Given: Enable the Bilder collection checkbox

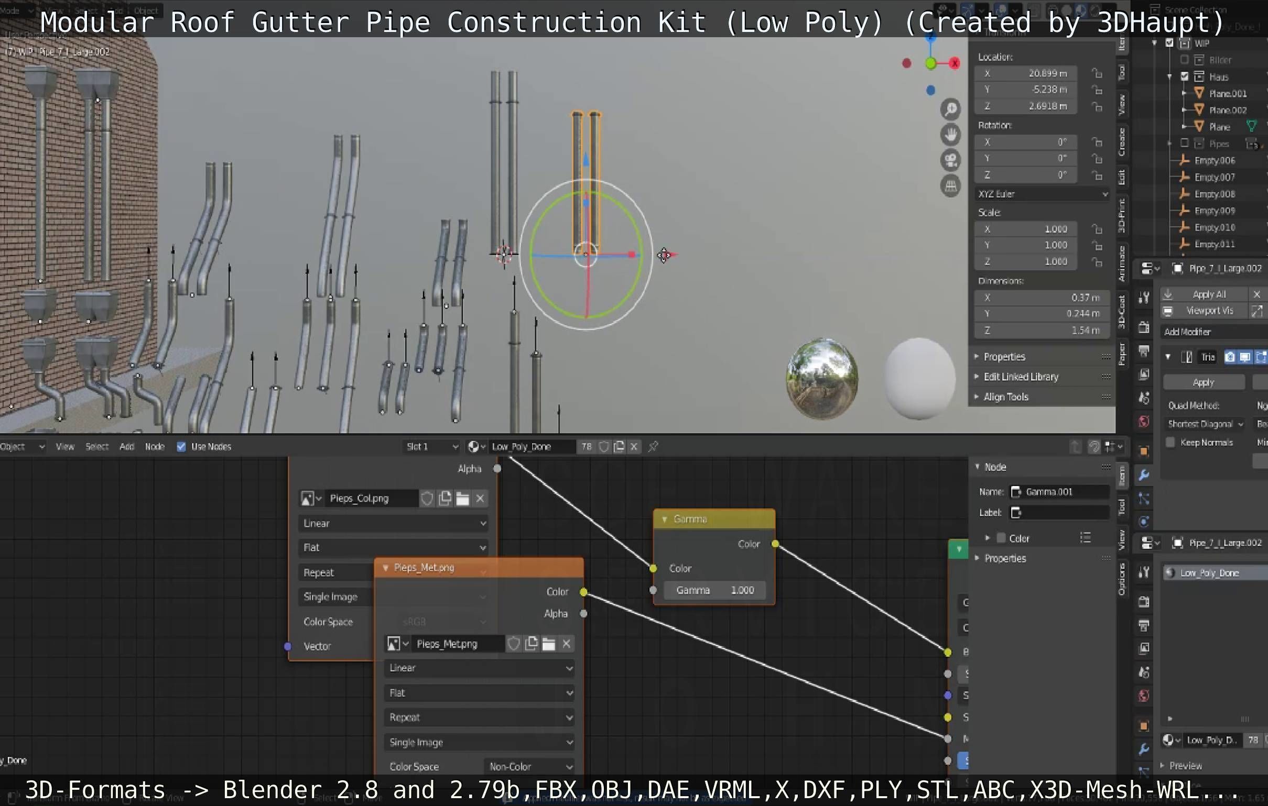Looking at the screenshot, I should (x=1184, y=60).
